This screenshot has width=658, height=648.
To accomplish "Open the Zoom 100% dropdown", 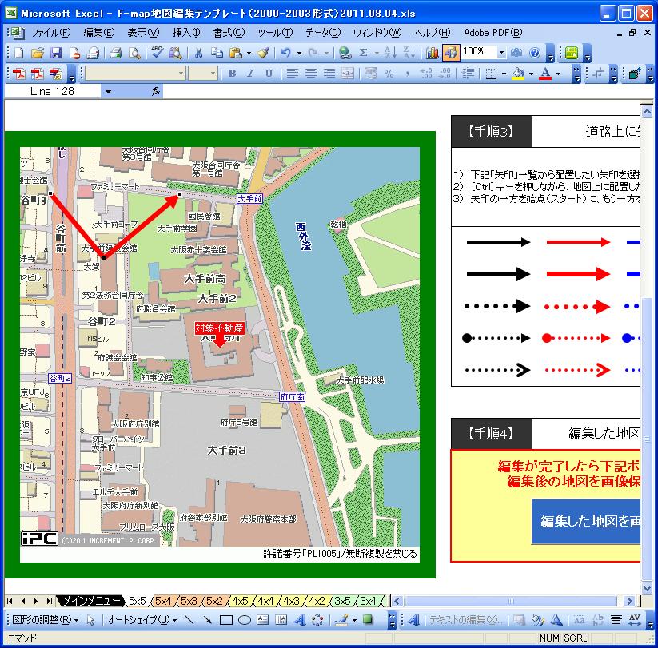I will click(501, 53).
